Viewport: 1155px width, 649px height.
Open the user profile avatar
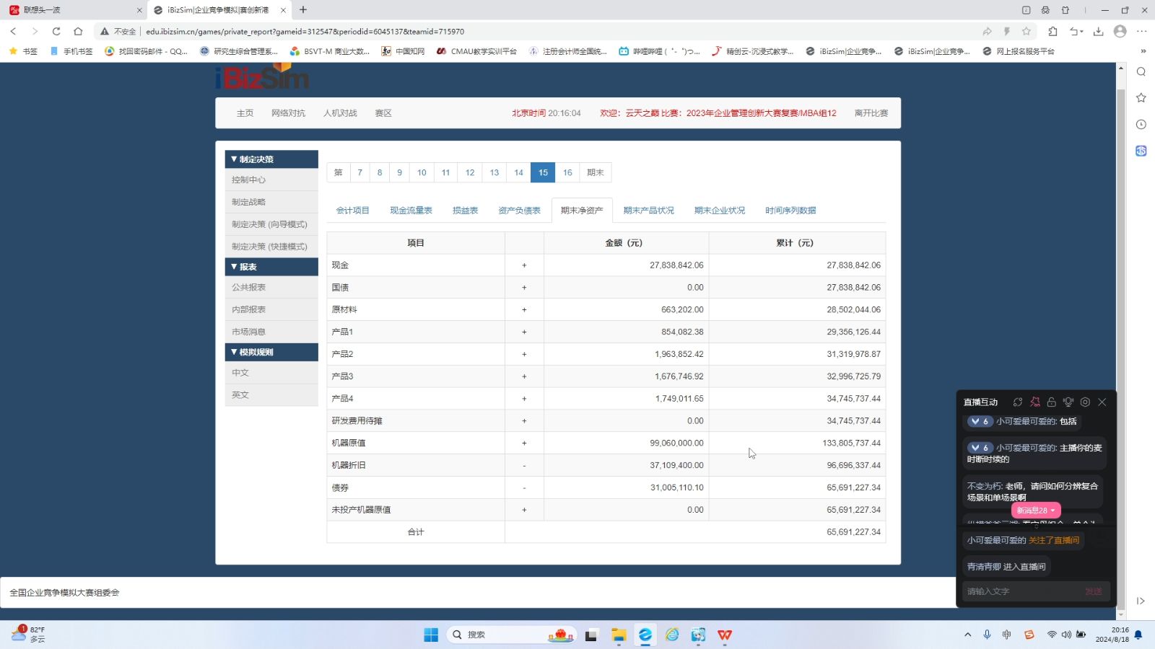tap(1120, 31)
